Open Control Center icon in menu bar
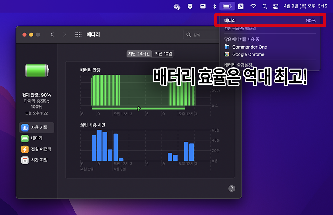 click(x=276, y=6)
